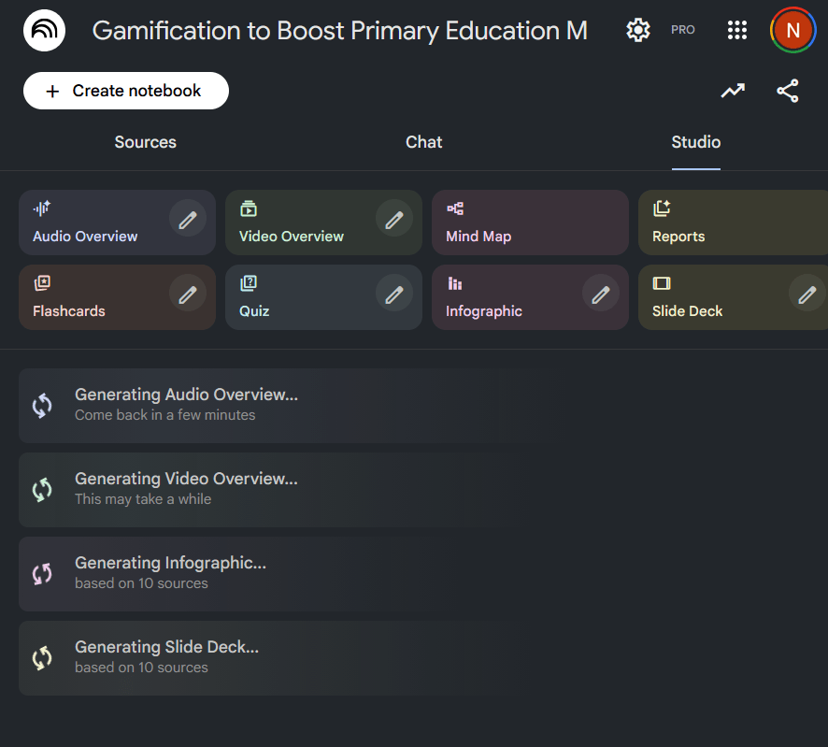Edit Slide Deck options pencil icon
This screenshot has width=828, height=747.
tap(807, 294)
